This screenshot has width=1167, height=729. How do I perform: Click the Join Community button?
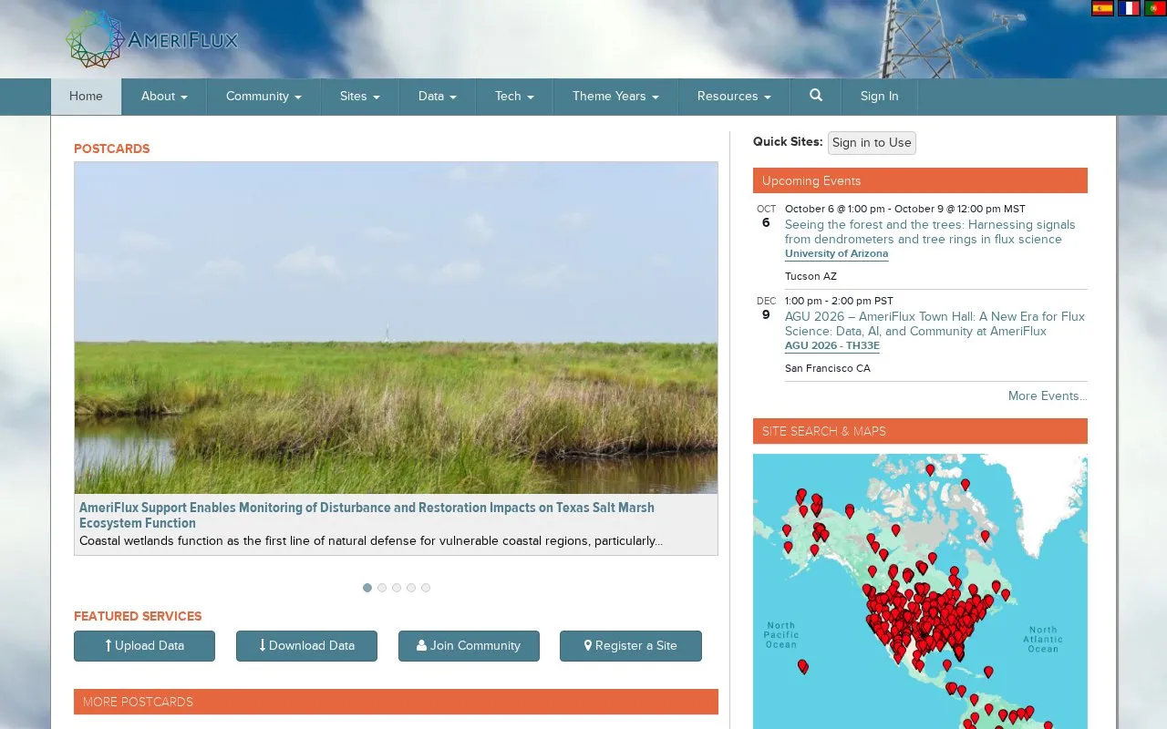[x=469, y=646]
